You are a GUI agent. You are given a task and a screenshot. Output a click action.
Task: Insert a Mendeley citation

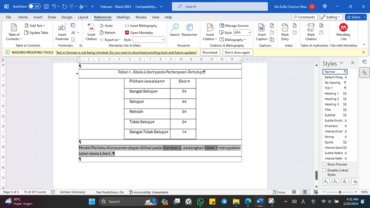point(91,32)
